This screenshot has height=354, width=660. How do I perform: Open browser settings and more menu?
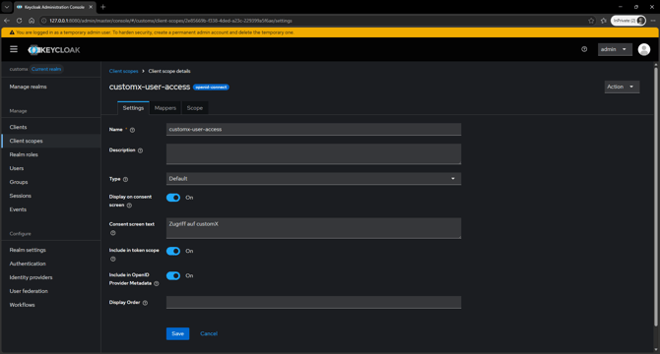point(653,21)
